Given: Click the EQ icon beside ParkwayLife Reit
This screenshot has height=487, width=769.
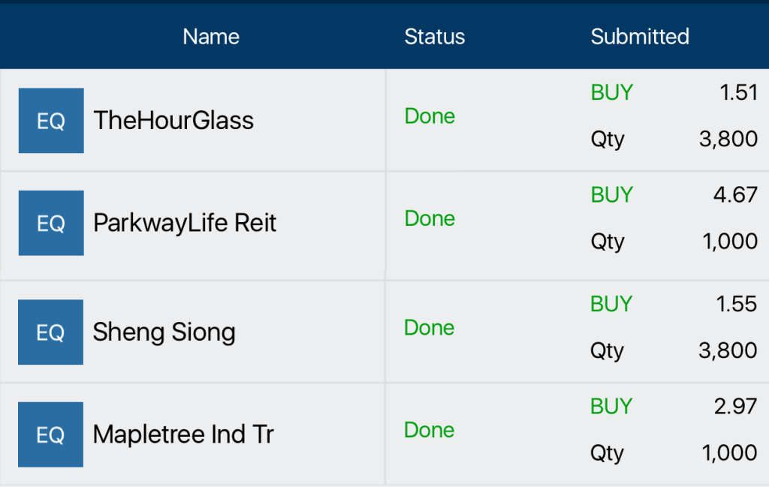Looking at the screenshot, I should [51, 223].
